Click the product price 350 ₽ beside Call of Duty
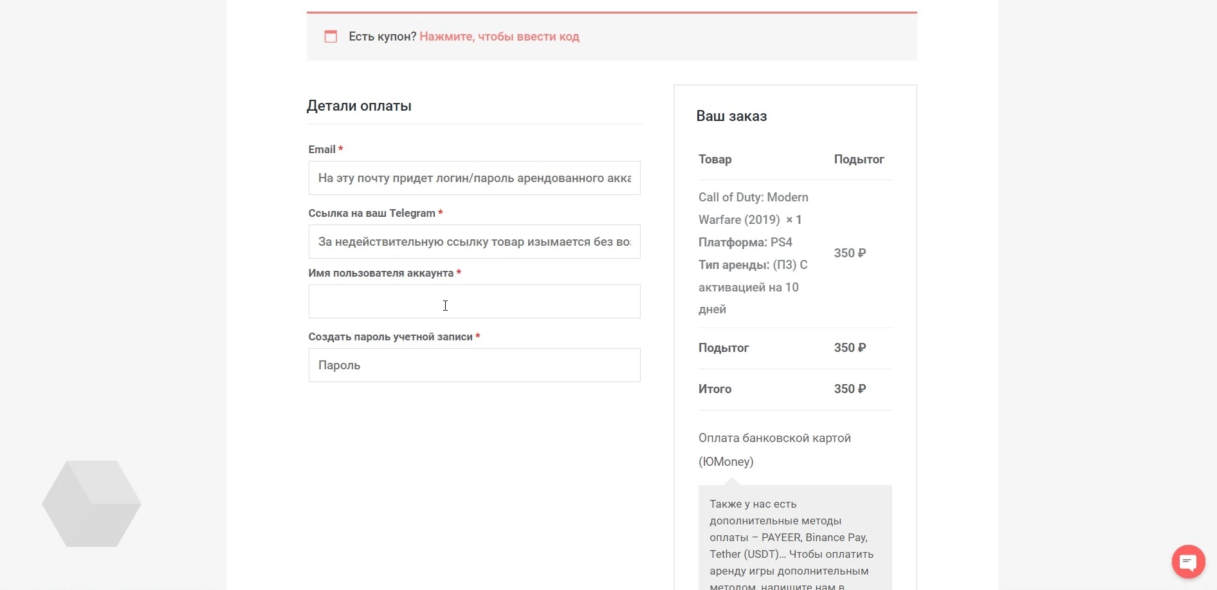 [850, 254]
